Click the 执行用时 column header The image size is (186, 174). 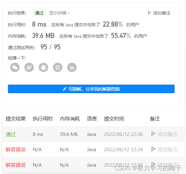click(x=43, y=119)
